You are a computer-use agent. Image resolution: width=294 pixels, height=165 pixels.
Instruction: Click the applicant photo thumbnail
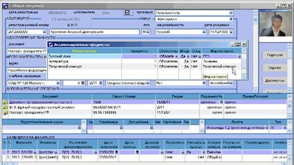click(x=275, y=24)
